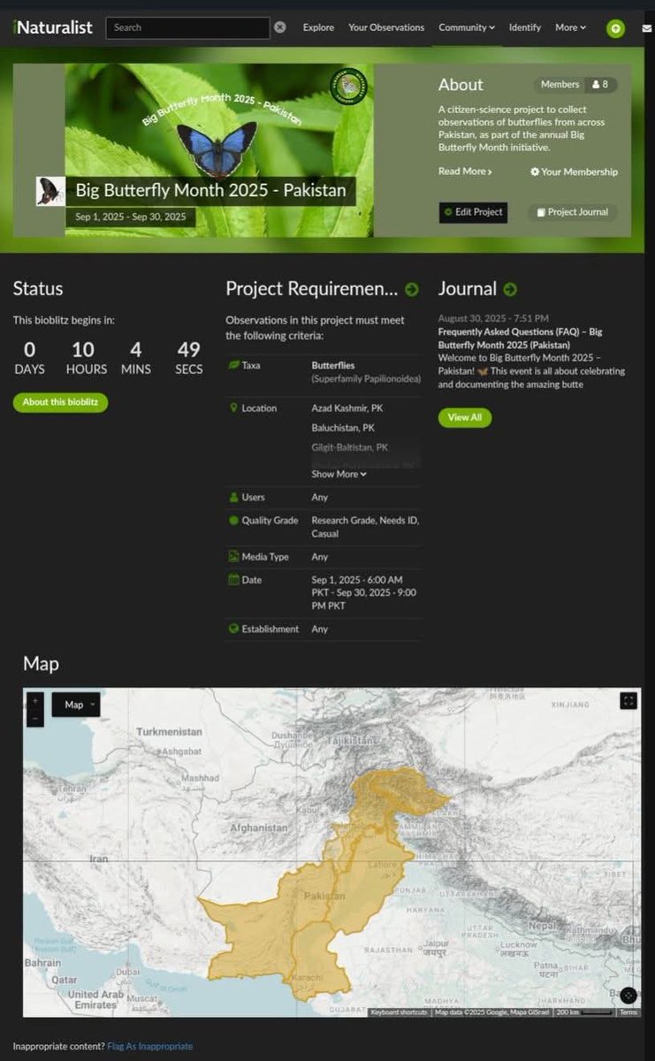Viewport: 655px width, 1061px height.
Task: Click the Users person icon
Action: [x=233, y=498]
